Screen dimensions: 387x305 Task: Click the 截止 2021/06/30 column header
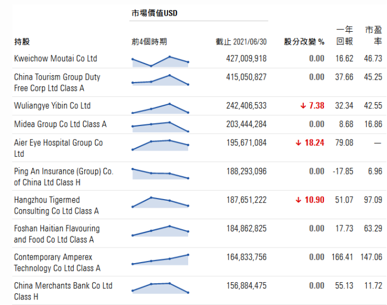241,41
